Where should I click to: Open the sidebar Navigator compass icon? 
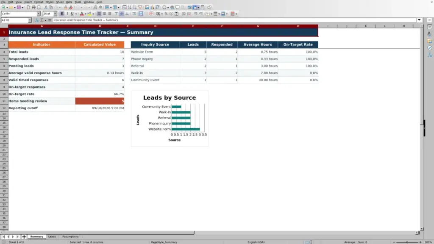(x=430, y=48)
